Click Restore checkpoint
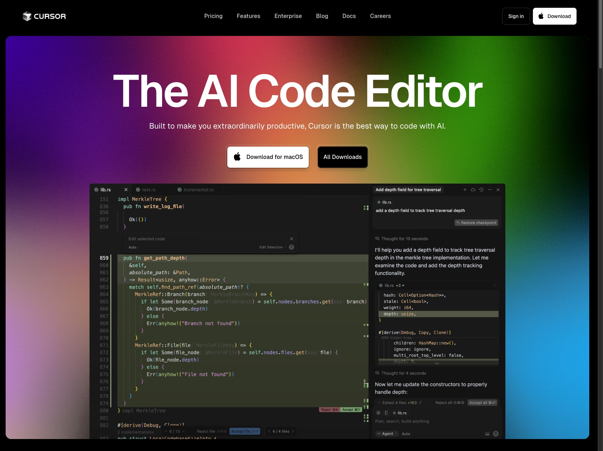Viewport: 603px width, 451px height. [476, 223]
